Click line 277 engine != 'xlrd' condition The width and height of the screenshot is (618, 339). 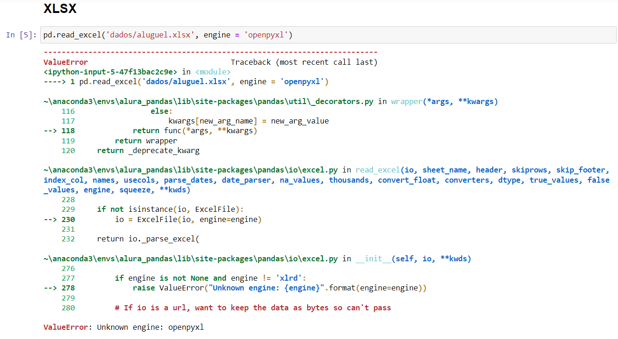[211, 278]
